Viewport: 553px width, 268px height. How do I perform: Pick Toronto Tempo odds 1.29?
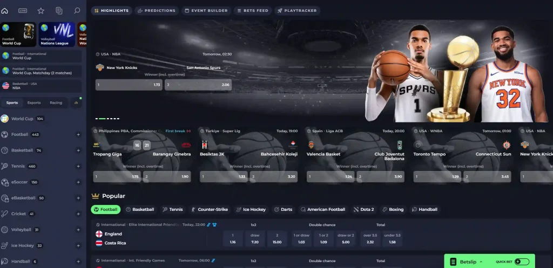point(437,177)
